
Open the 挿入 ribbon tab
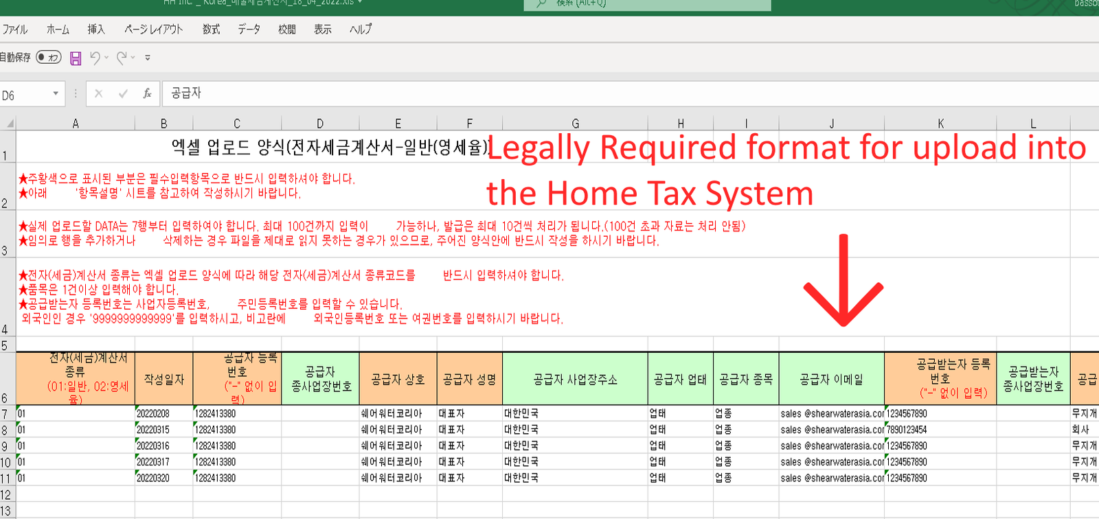[x=96, y=30]
